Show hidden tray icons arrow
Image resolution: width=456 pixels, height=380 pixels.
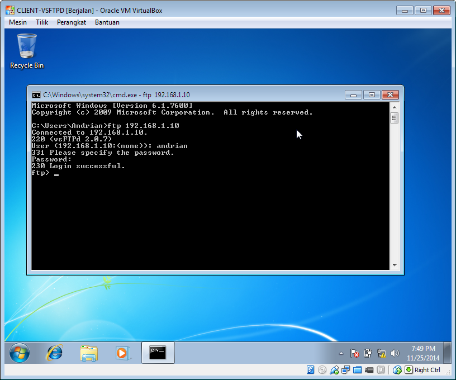point(341,354)
